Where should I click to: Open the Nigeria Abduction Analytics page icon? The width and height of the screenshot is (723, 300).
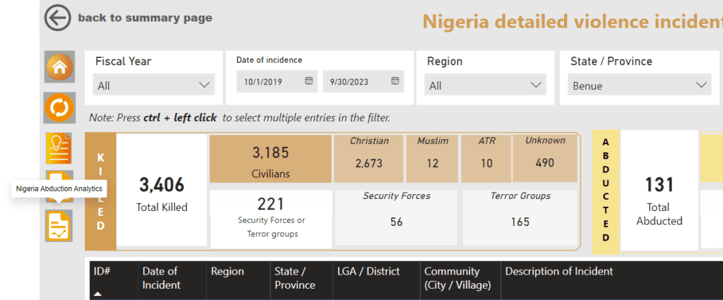pyautogui.click(x=59, y=186)
